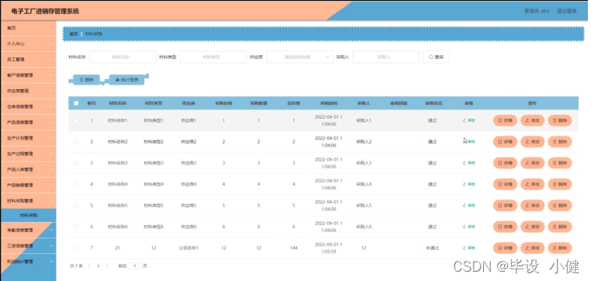Viewport: 591px width, 281px height.
Task: Focus the 材料类型 search field
Action: coord(213,57)
